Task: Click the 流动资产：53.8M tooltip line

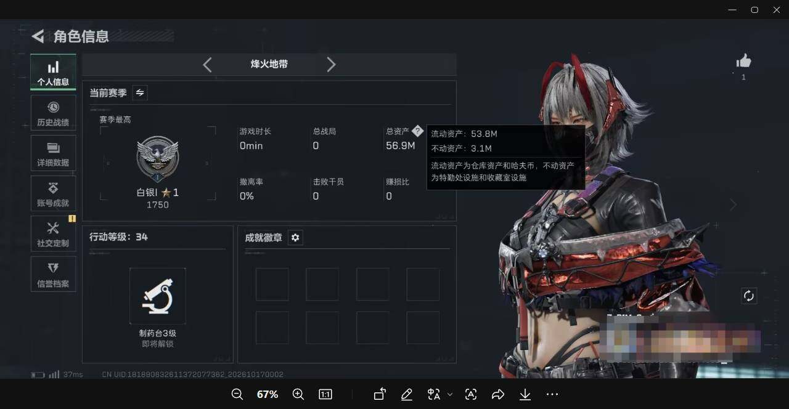Action: [x=464, y=134]
